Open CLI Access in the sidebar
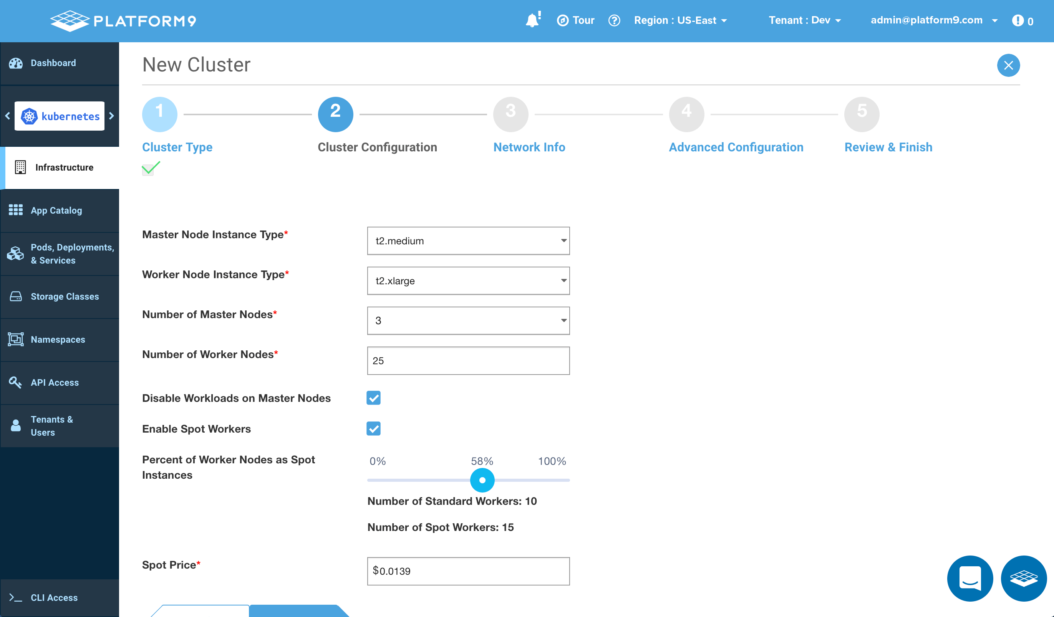 click(x=60, y=598)
